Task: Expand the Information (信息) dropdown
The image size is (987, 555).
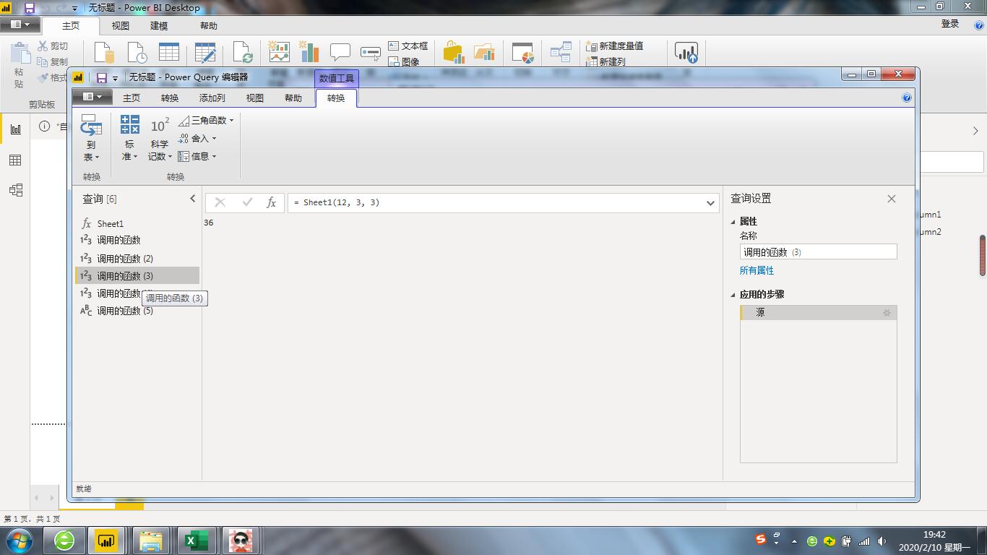Action: point(197,156)
